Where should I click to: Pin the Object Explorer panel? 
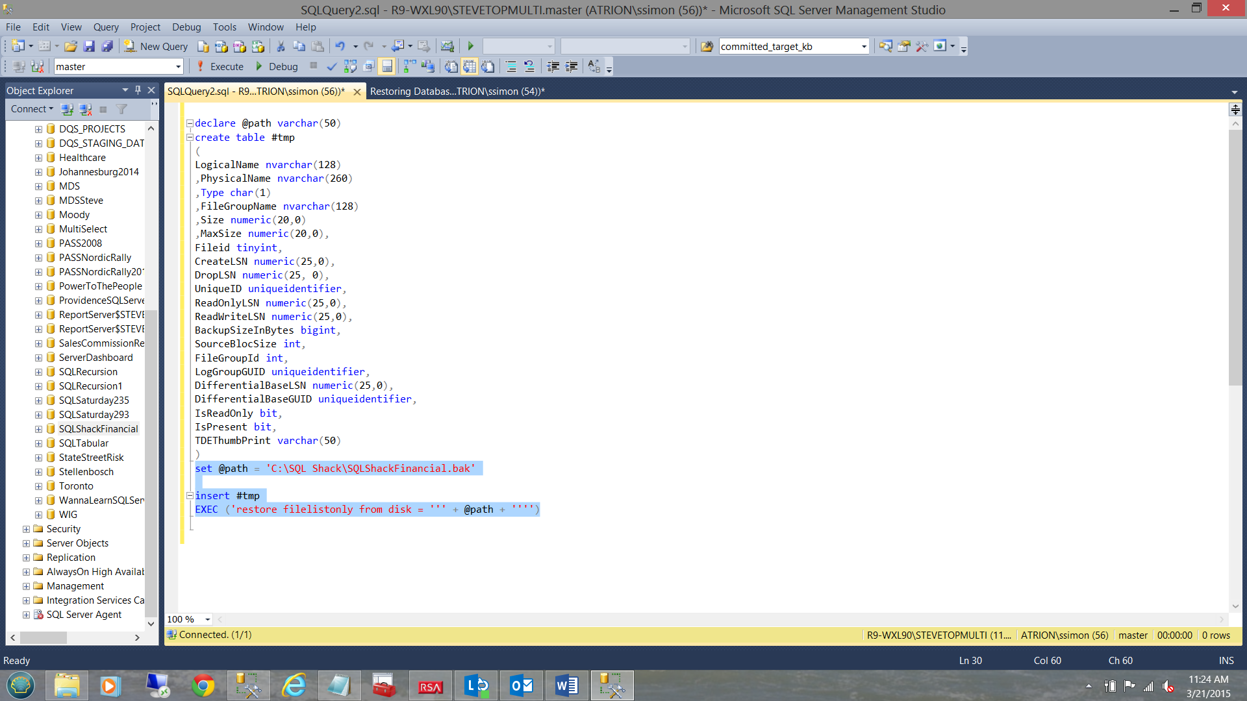click(138, 90)
